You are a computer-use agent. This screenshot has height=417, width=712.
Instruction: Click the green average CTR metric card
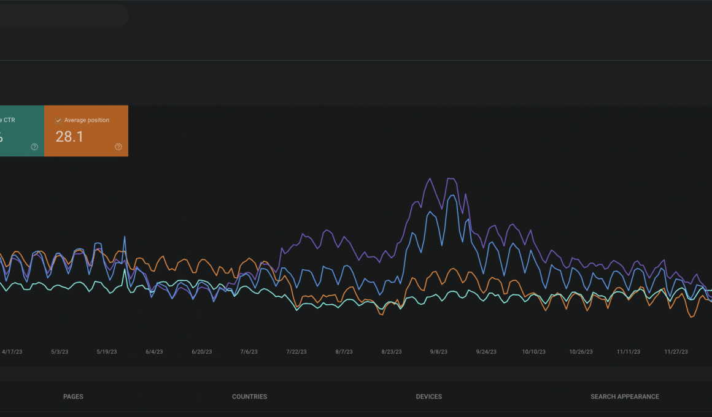coord(21,131)
